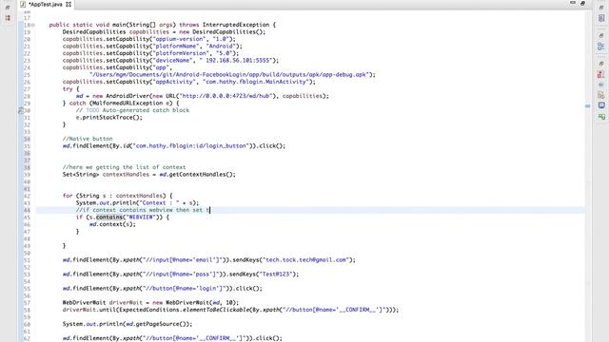609x342 pixels.
Task: Restore the second right-side view stack
Action: (x=601, y=35)
